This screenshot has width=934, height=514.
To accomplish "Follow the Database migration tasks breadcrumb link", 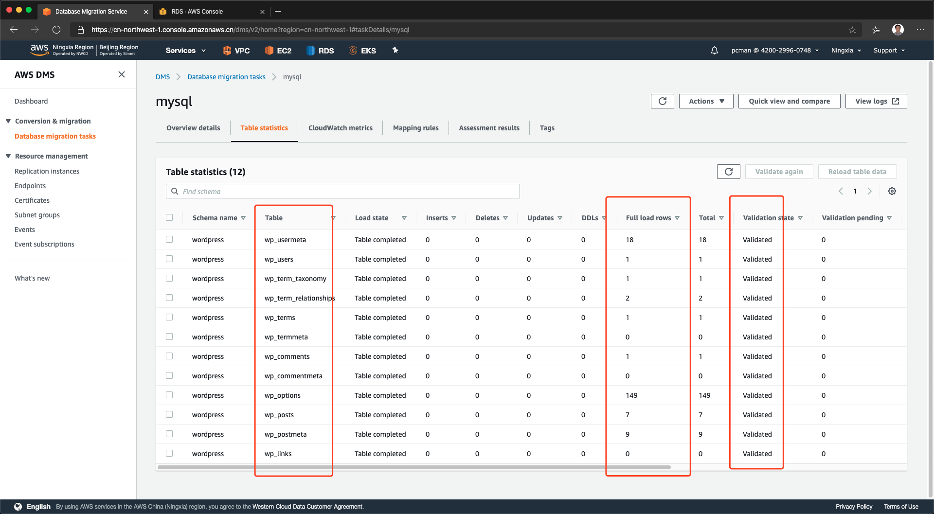I will (226, 77).
